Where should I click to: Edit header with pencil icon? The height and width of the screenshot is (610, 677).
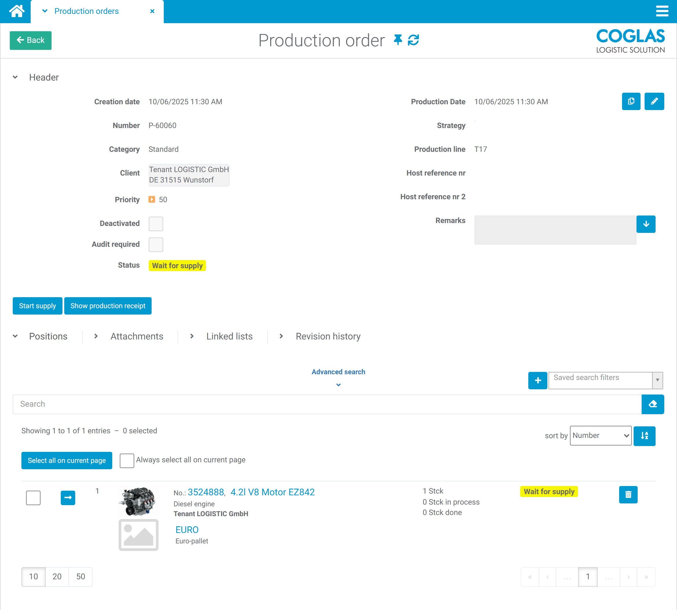point(654,101)
